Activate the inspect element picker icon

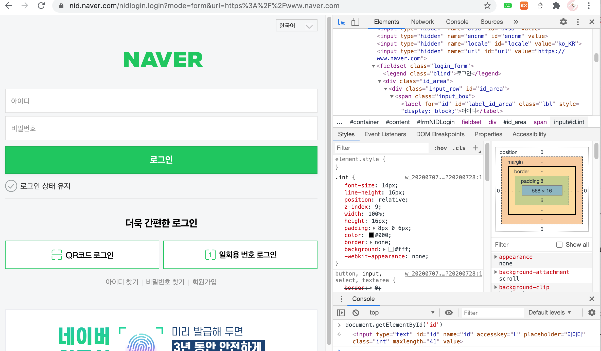342,22
